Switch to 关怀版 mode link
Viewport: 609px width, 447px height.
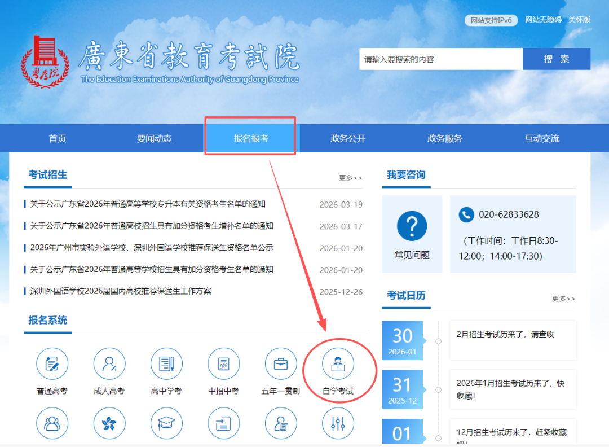(x=580, y=20)
